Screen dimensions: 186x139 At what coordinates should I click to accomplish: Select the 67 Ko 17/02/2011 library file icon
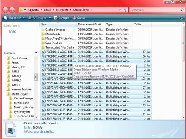point(43,88)
